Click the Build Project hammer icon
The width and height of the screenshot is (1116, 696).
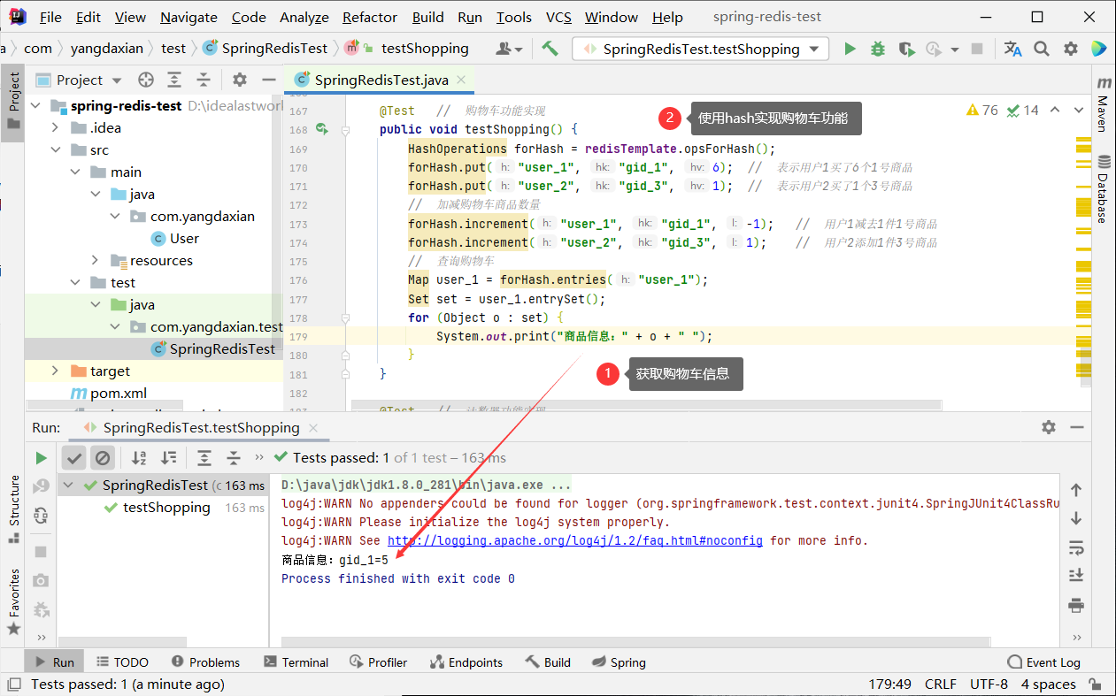(550, 49)
